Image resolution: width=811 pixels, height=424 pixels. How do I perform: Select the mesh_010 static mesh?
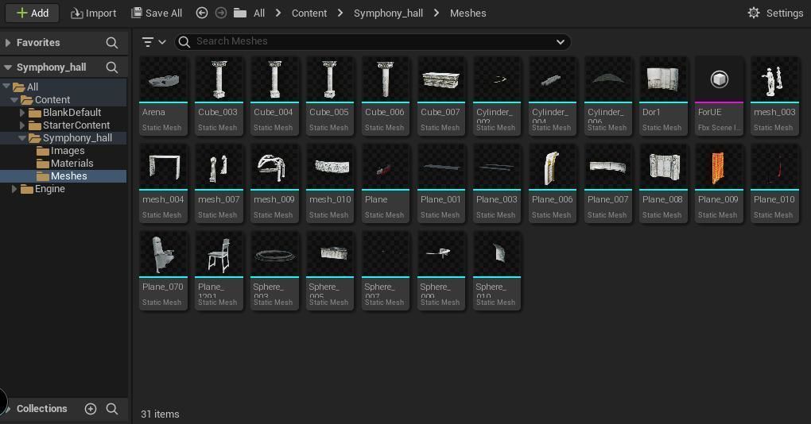(x=331, y=183)
